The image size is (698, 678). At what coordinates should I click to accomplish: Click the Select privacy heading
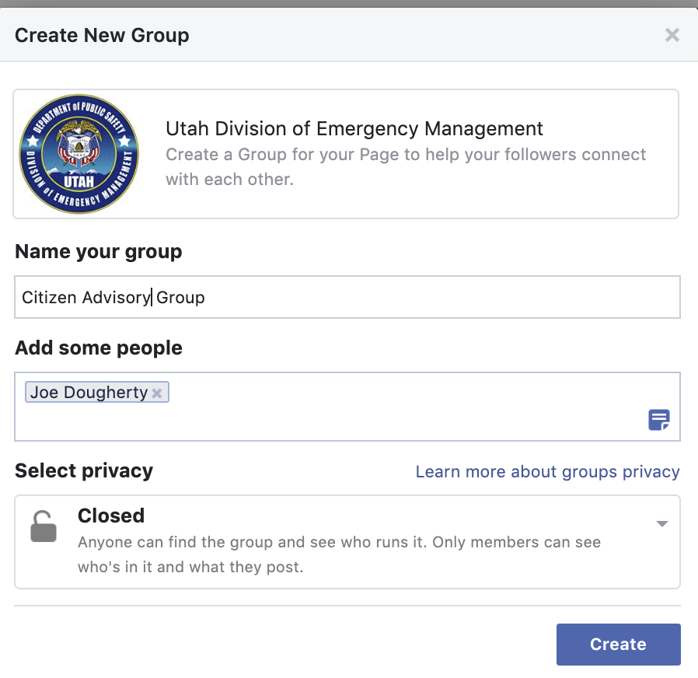tap(84, 470)
